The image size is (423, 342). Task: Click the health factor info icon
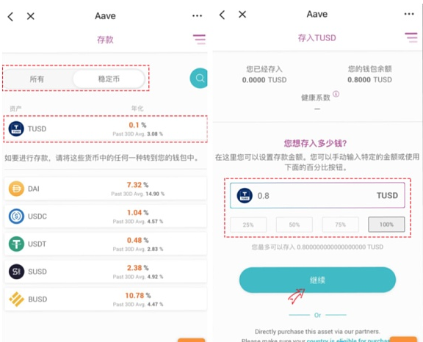point(336,94)
